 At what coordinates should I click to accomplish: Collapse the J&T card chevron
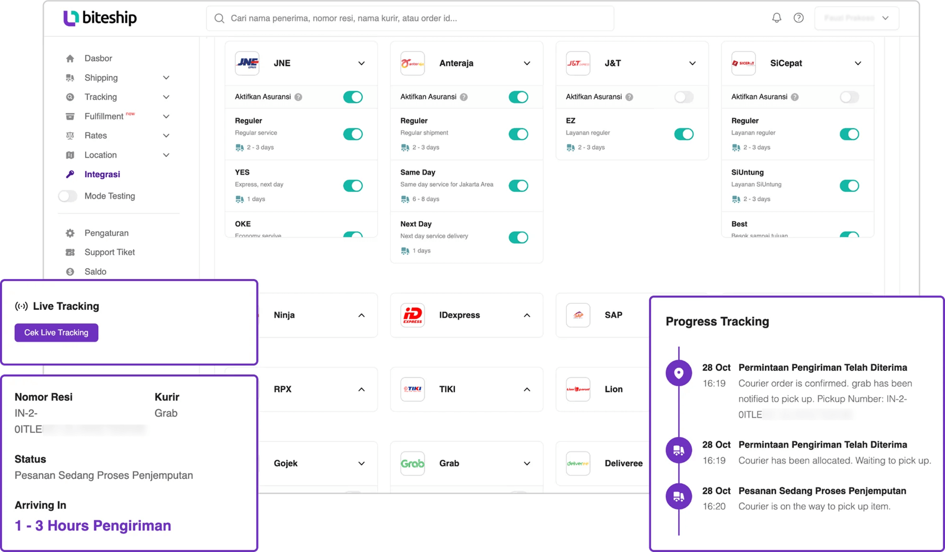click(692, 63)
